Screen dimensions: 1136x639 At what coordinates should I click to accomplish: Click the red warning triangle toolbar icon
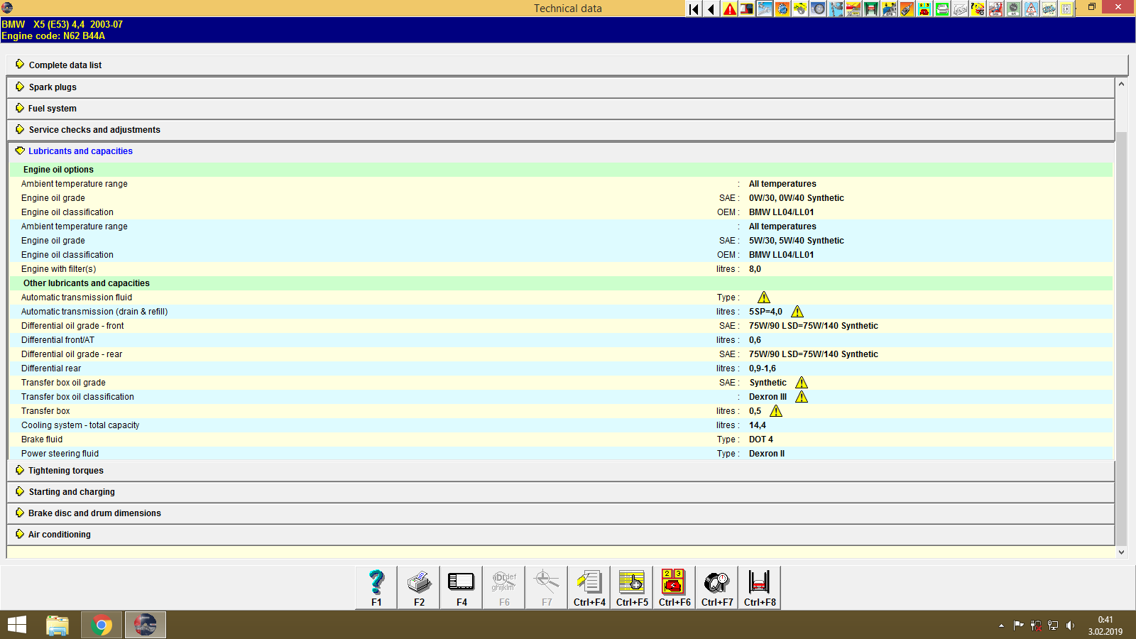(729, 9)
